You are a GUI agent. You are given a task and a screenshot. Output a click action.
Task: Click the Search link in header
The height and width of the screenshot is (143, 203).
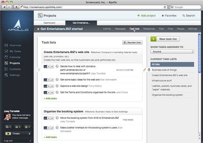click(189, 16)
